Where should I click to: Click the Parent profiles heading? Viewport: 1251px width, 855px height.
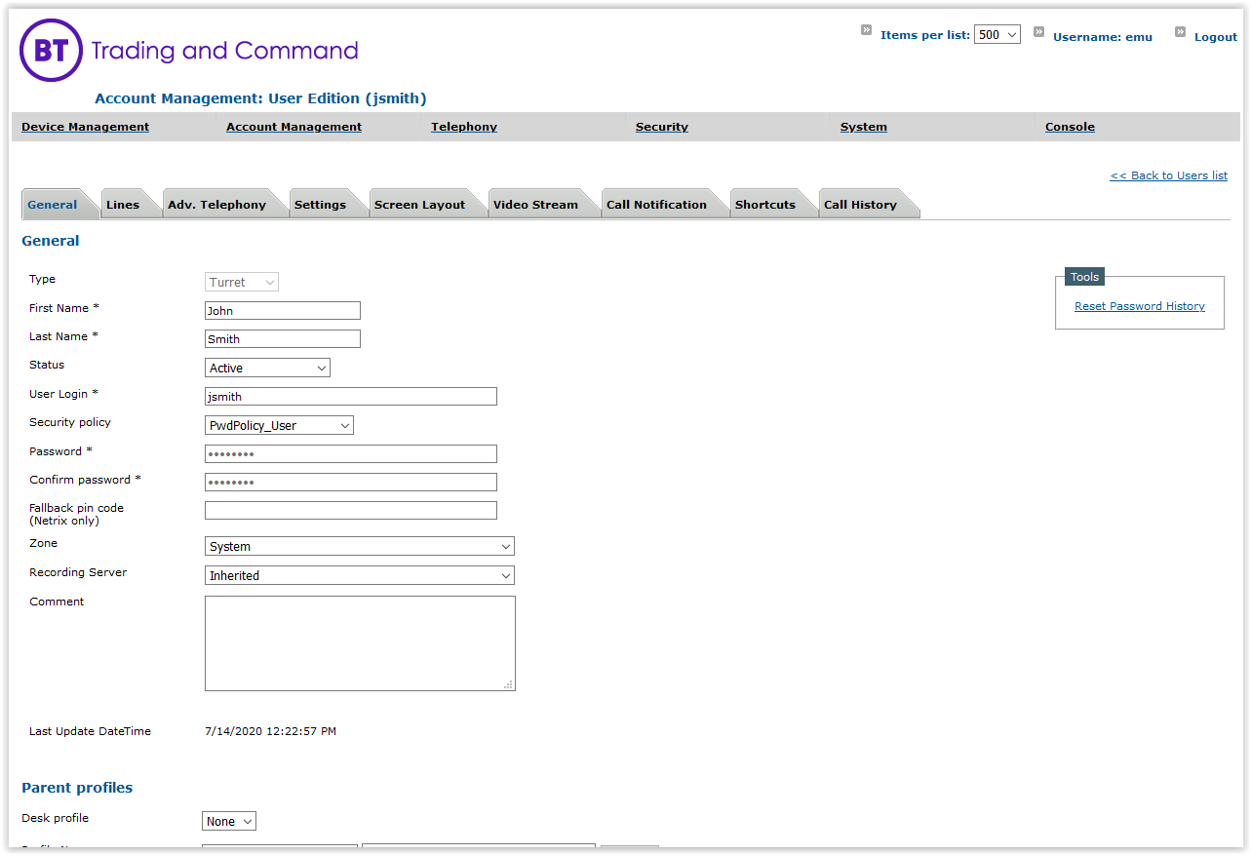click(77, 788)
